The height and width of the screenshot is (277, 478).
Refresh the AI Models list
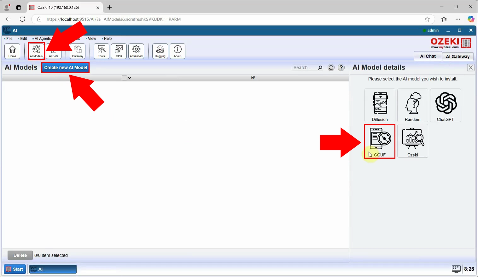tap(331, 68)
